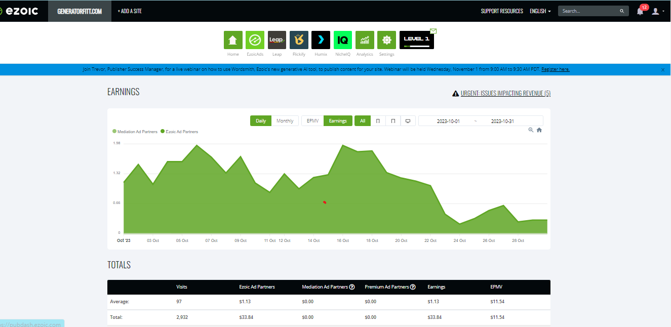Screen dimensions: 671x327
Task: Edit start date 2023-10-01
Action: [448, 121]
